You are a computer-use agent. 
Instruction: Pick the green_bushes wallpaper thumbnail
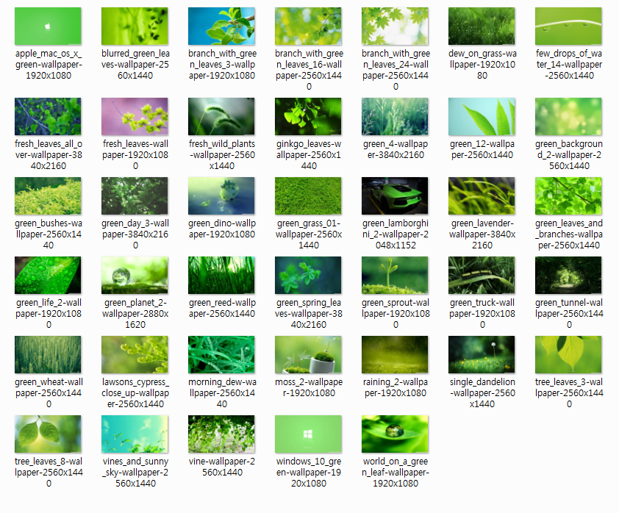pyautogui.click(x=48, y=195)
